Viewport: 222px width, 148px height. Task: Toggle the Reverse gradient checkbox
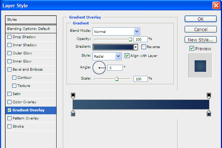[144, 47]
